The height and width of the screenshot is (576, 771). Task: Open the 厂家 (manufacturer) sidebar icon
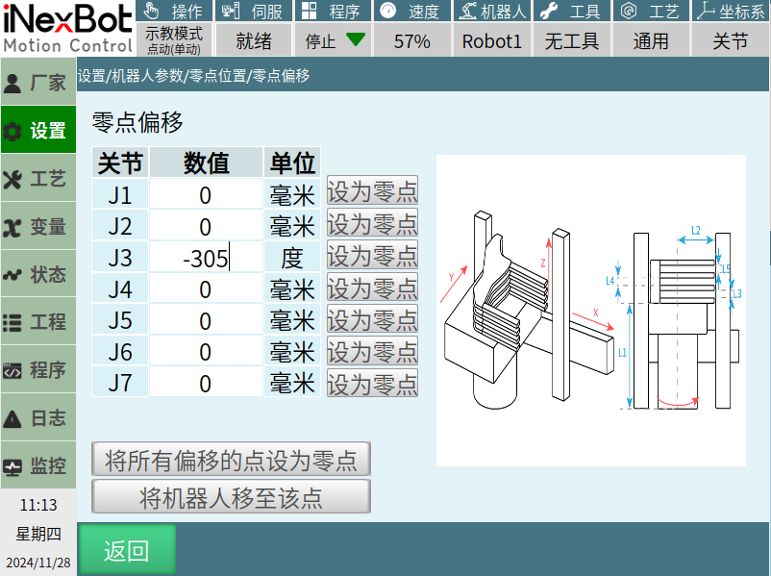coord(13,83)
